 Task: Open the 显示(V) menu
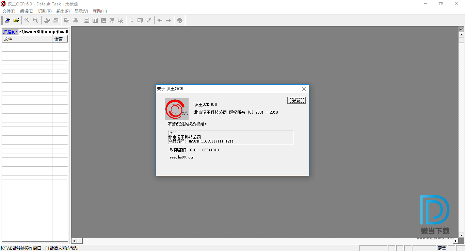[x=81, y=11]
